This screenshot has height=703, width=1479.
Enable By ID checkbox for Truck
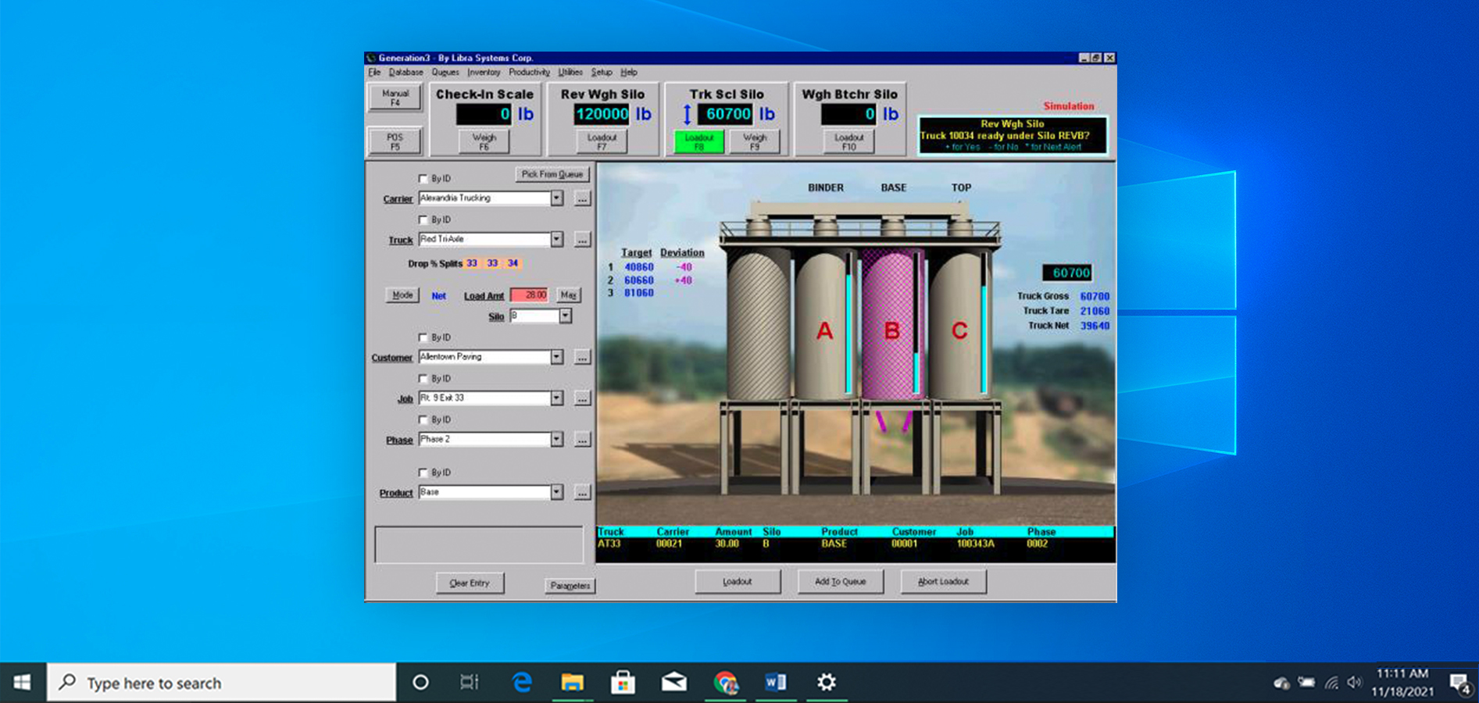tap(423, 220)
